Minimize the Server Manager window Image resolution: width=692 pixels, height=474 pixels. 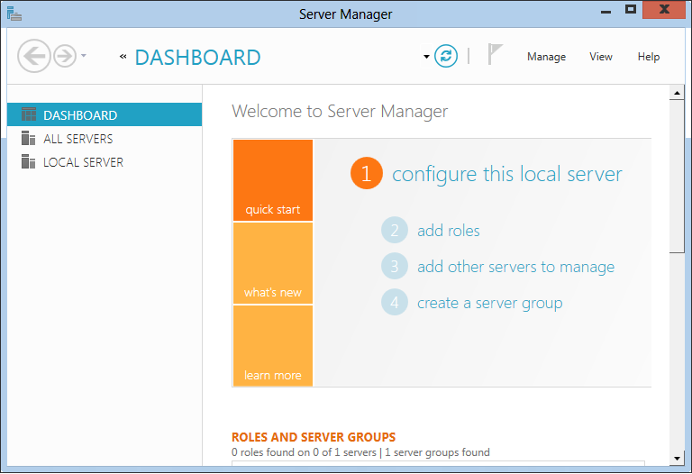pos(605,11)
